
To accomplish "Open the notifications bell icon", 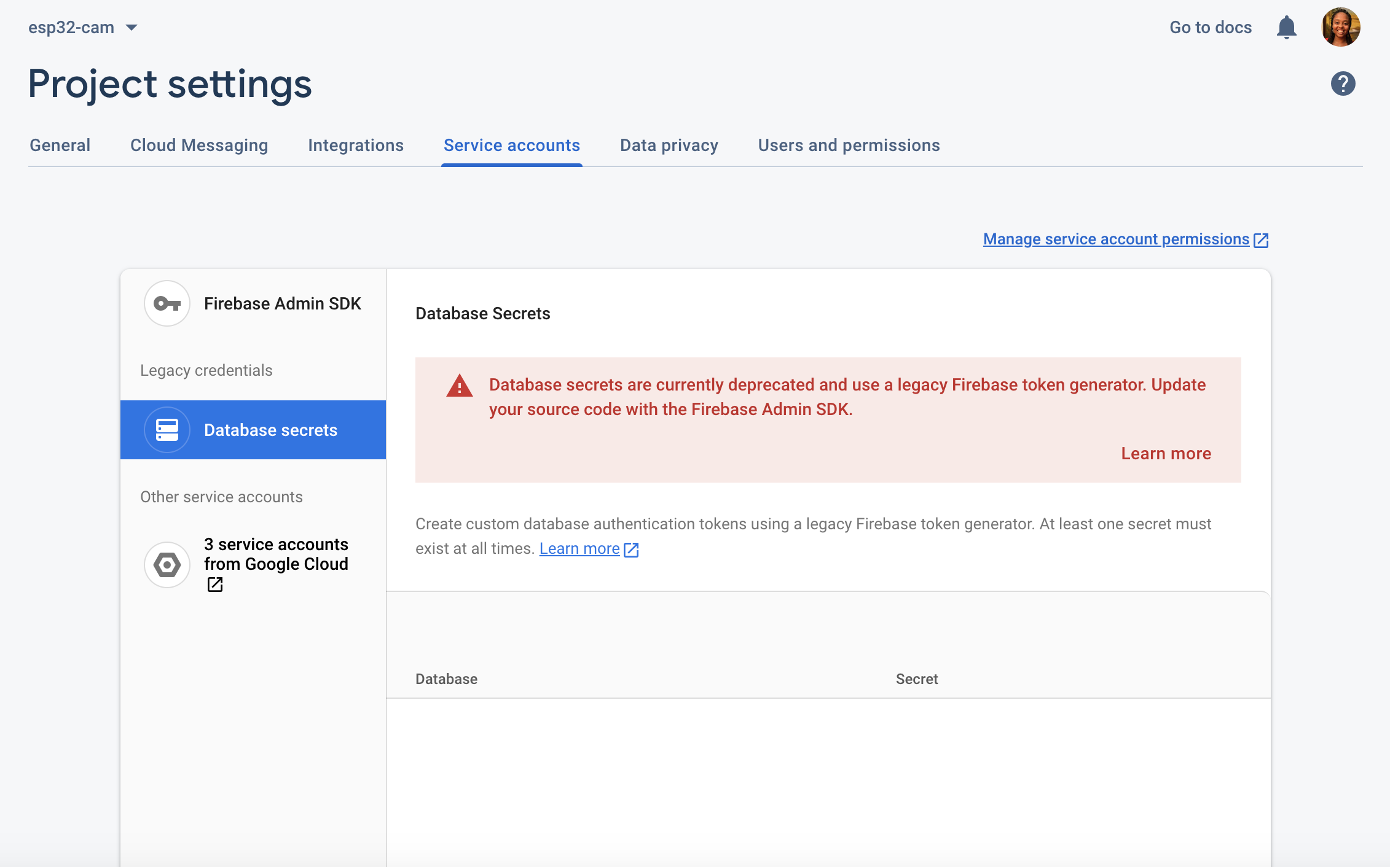I will pos(1286,28).
